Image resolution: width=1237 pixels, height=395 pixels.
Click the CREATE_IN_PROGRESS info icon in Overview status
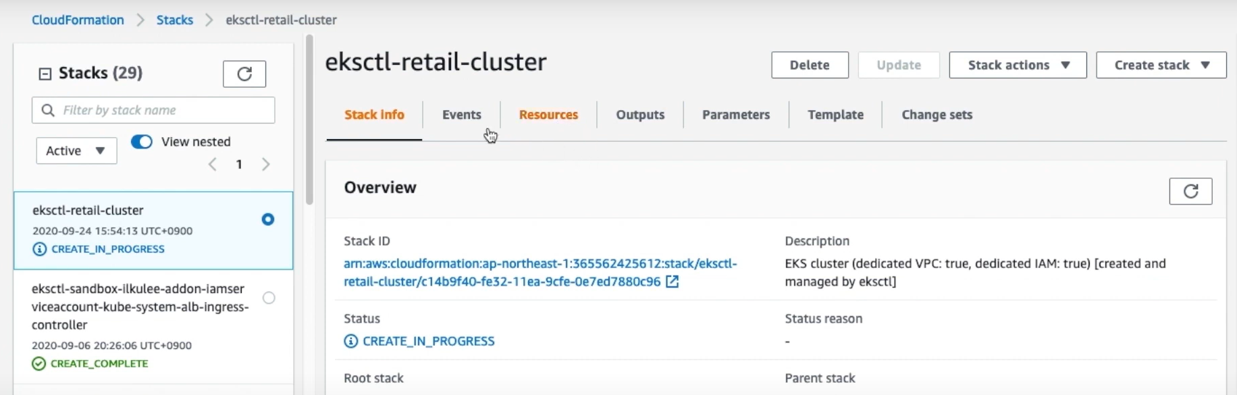click(x=350, y=341)
